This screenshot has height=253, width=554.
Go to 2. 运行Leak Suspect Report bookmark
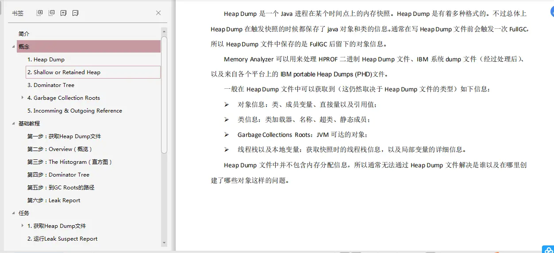pyautogui.click(x=62, y=239)
